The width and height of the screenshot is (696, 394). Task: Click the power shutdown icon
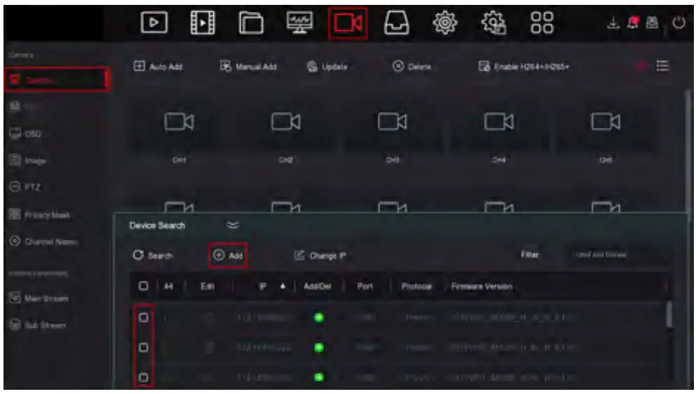pos(679,22)
